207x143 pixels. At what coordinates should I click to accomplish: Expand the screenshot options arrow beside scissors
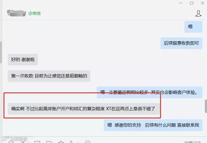tap(28, 142)
